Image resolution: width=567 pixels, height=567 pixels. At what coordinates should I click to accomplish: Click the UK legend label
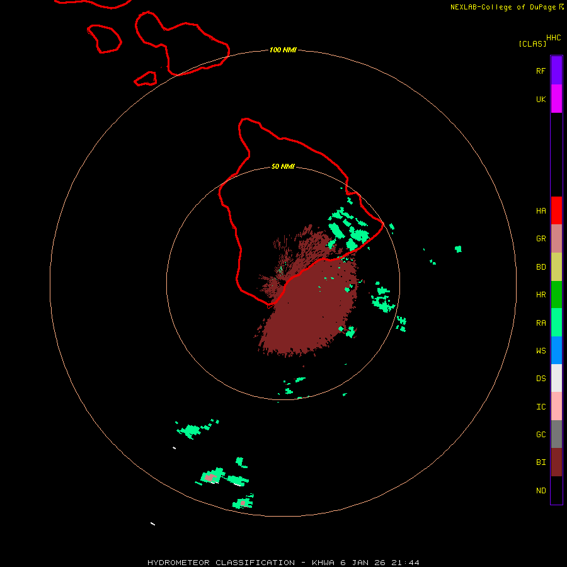coord(541,99)
